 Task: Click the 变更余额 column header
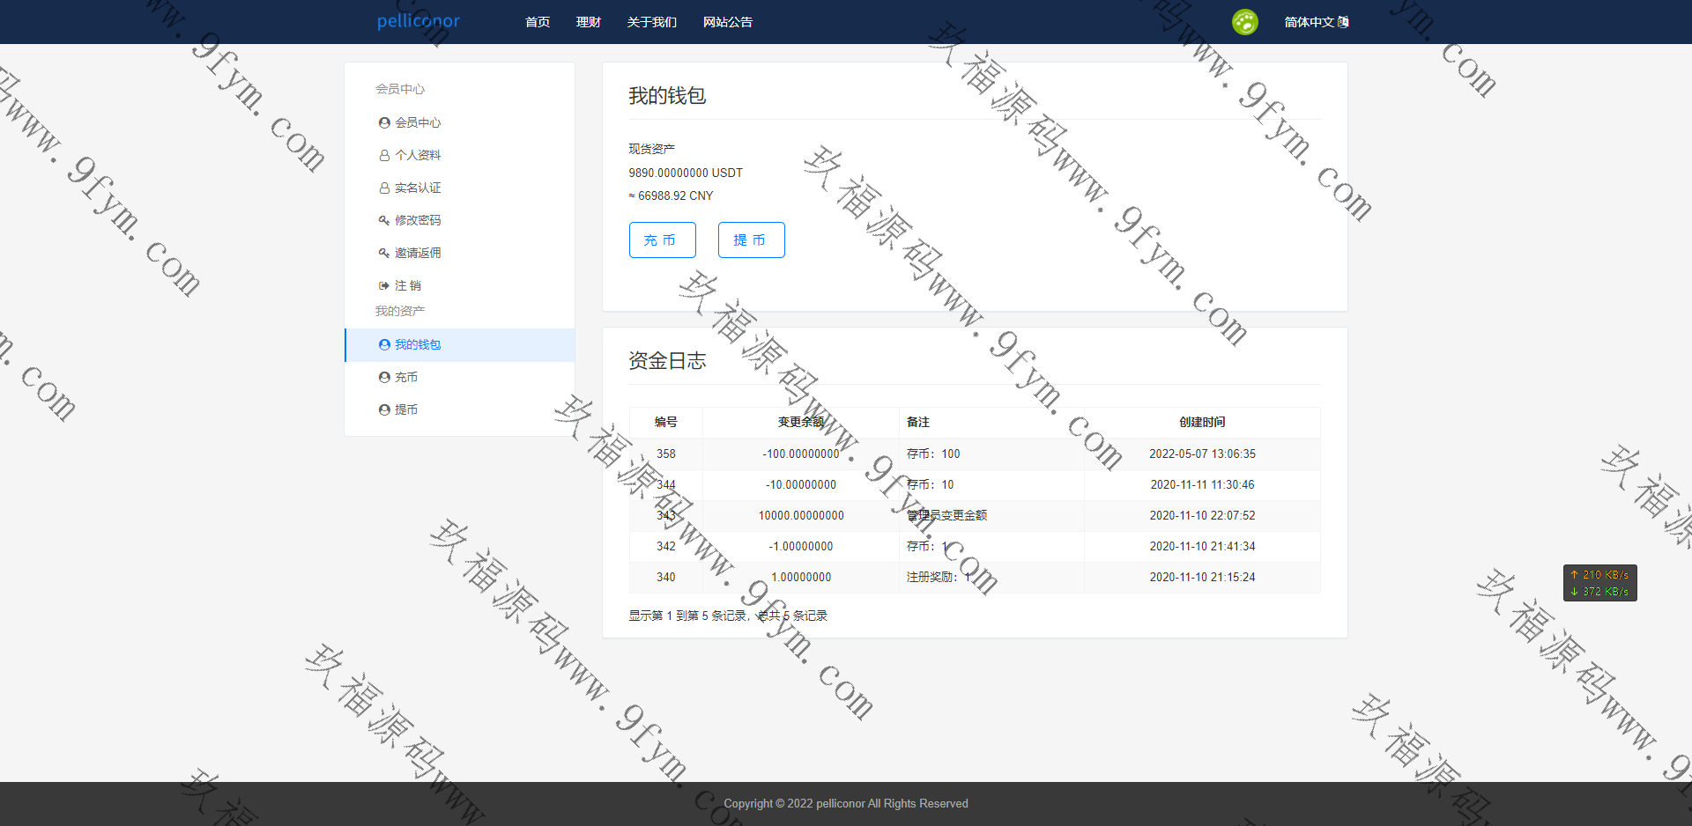pyautogui.click(x=800, y=422)
